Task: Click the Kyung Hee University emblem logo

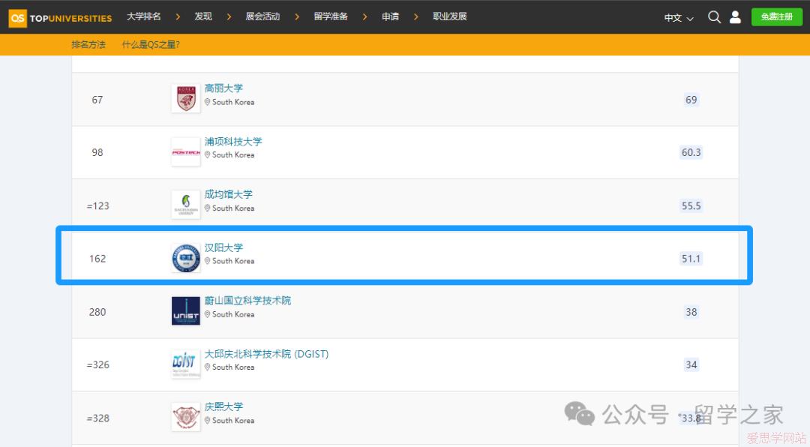Action: (x=186, y=418)
